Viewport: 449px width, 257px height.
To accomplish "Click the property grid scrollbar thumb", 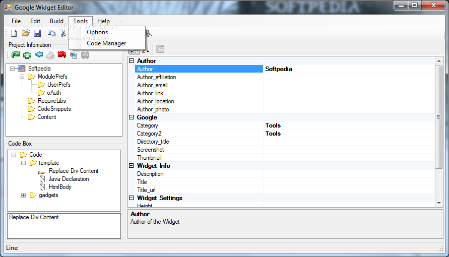I will pos(439,117).
